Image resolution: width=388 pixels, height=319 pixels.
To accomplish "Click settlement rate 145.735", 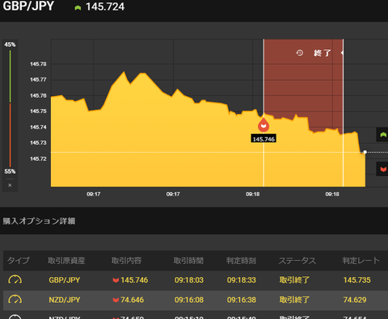I will (x=356, y=280).
